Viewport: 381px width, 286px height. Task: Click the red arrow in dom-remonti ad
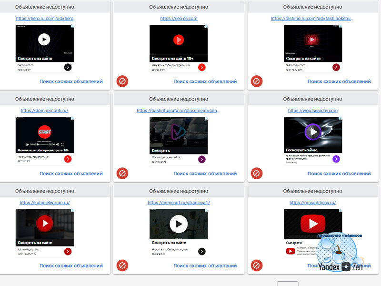tap(68, 159)
